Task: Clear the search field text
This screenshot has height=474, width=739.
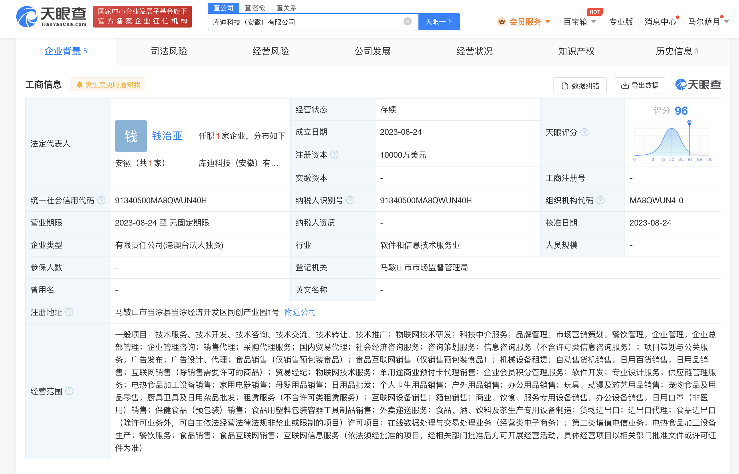Action: coord(407,21)
